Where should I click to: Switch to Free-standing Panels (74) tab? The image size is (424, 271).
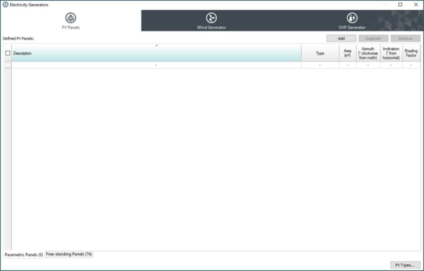point(69,254)
